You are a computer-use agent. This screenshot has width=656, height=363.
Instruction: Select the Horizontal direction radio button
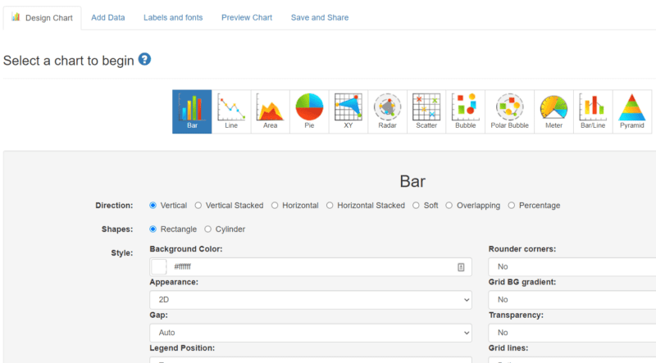(276, 206)
